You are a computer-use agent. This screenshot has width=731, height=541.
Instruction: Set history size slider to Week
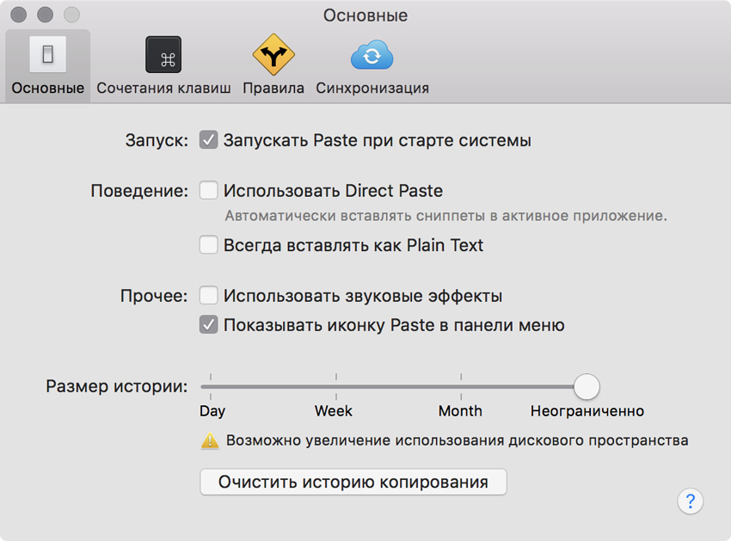[x=336, y=386]
